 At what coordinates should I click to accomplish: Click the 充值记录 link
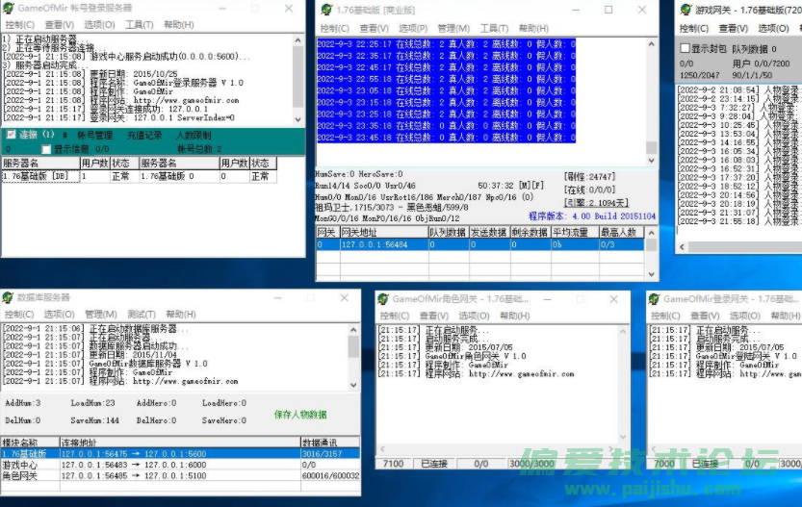coord(144,136)
